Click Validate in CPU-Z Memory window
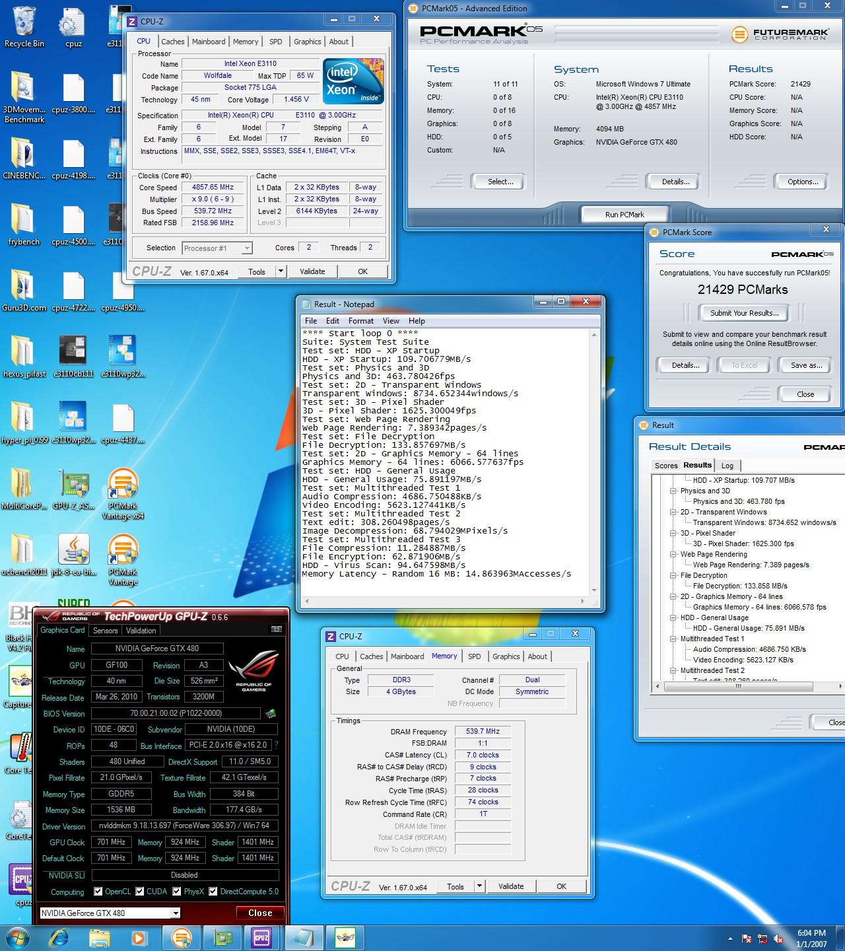845x951 pixels. coord(511,886)
